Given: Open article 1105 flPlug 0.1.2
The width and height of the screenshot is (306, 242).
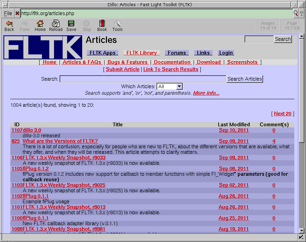Looking at the screenshot, I should pos(36,169).
